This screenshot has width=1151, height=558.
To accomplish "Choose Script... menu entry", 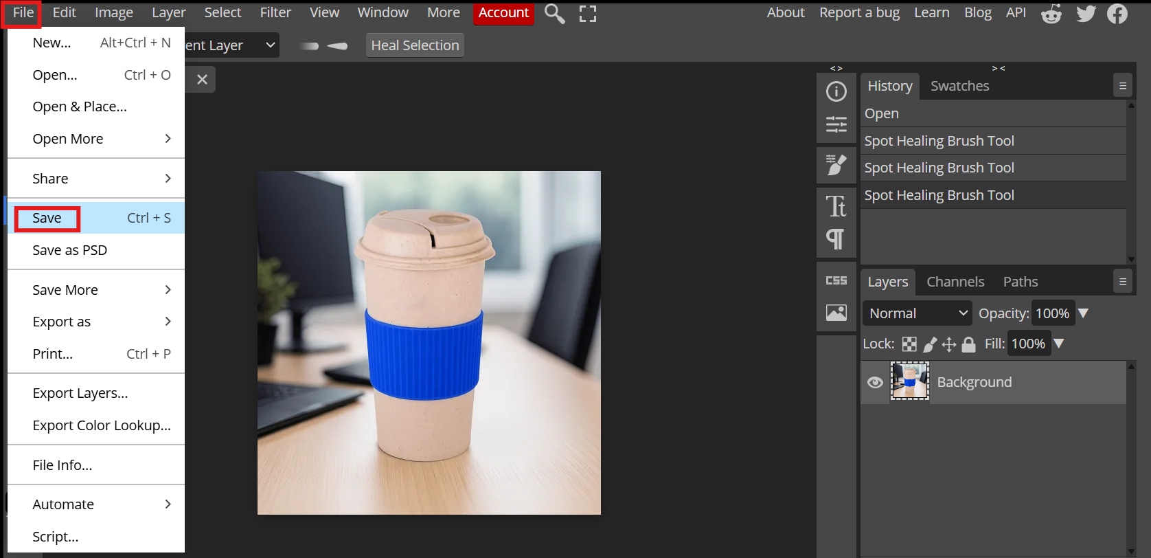I will [x=96, y=537].
